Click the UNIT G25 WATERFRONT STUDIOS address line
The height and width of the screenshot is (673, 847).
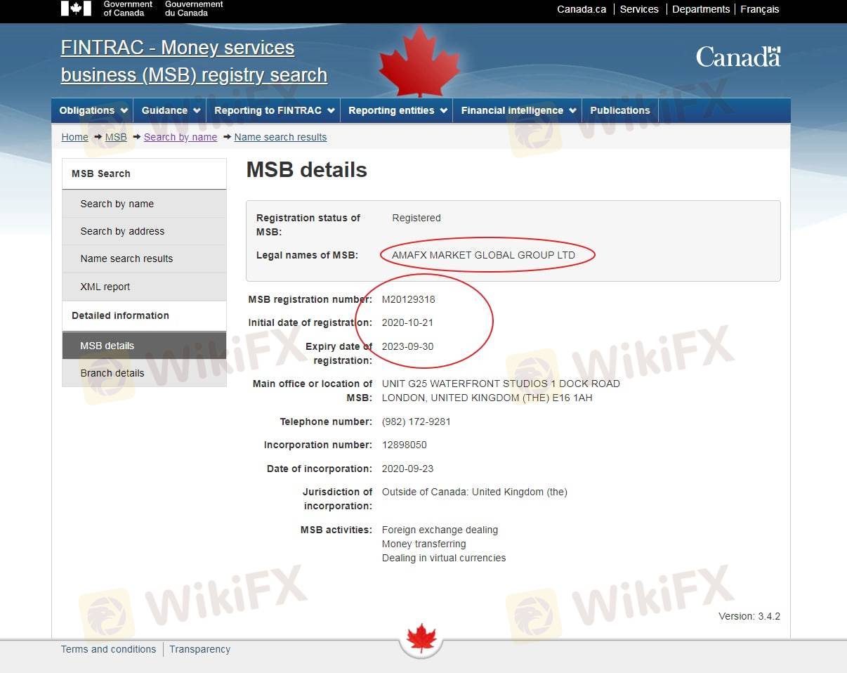(x=501, y=384)
